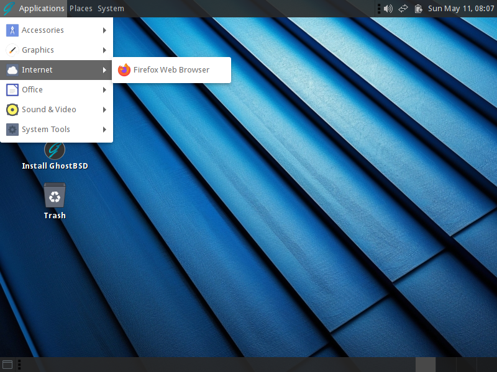
Task: Expand the System Tools submenu arrow
Action: point(104,130)
